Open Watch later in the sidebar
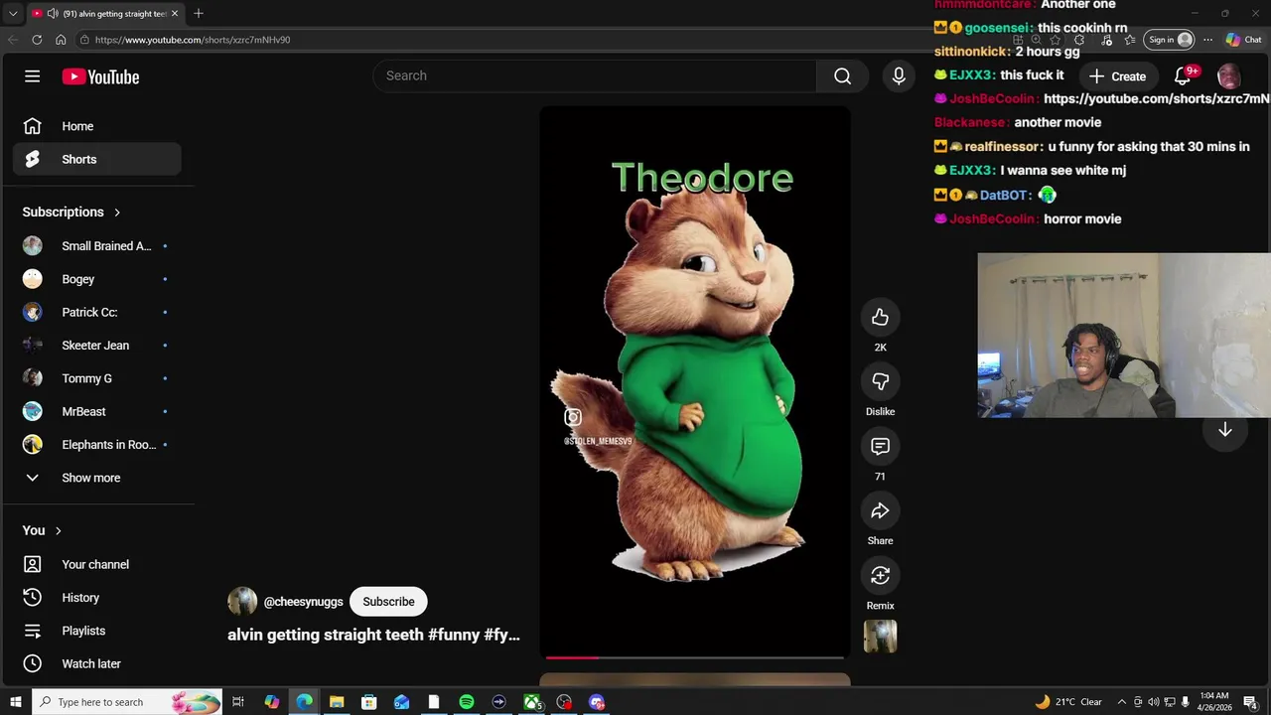1271x715 pixels. click(97, 663)
